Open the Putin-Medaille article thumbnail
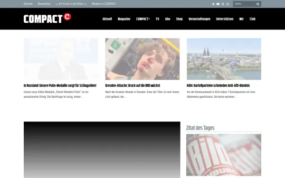 click(x=61, y=59)
